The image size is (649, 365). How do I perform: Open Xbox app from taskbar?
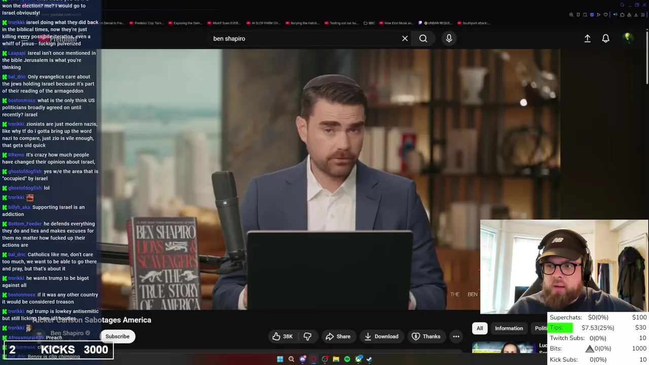(x=358, y=359)
